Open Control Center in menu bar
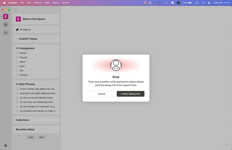 coord(209,3)
